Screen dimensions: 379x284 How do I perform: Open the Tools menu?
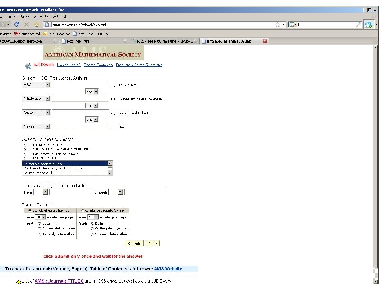click(56, 16)
